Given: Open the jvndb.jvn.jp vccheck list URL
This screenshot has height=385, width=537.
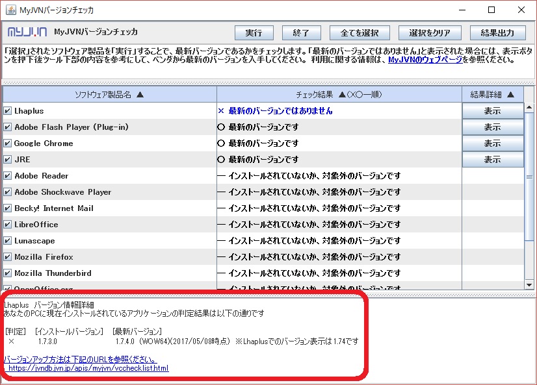Looking at the screenshot, I should click(x=88, y=368).
